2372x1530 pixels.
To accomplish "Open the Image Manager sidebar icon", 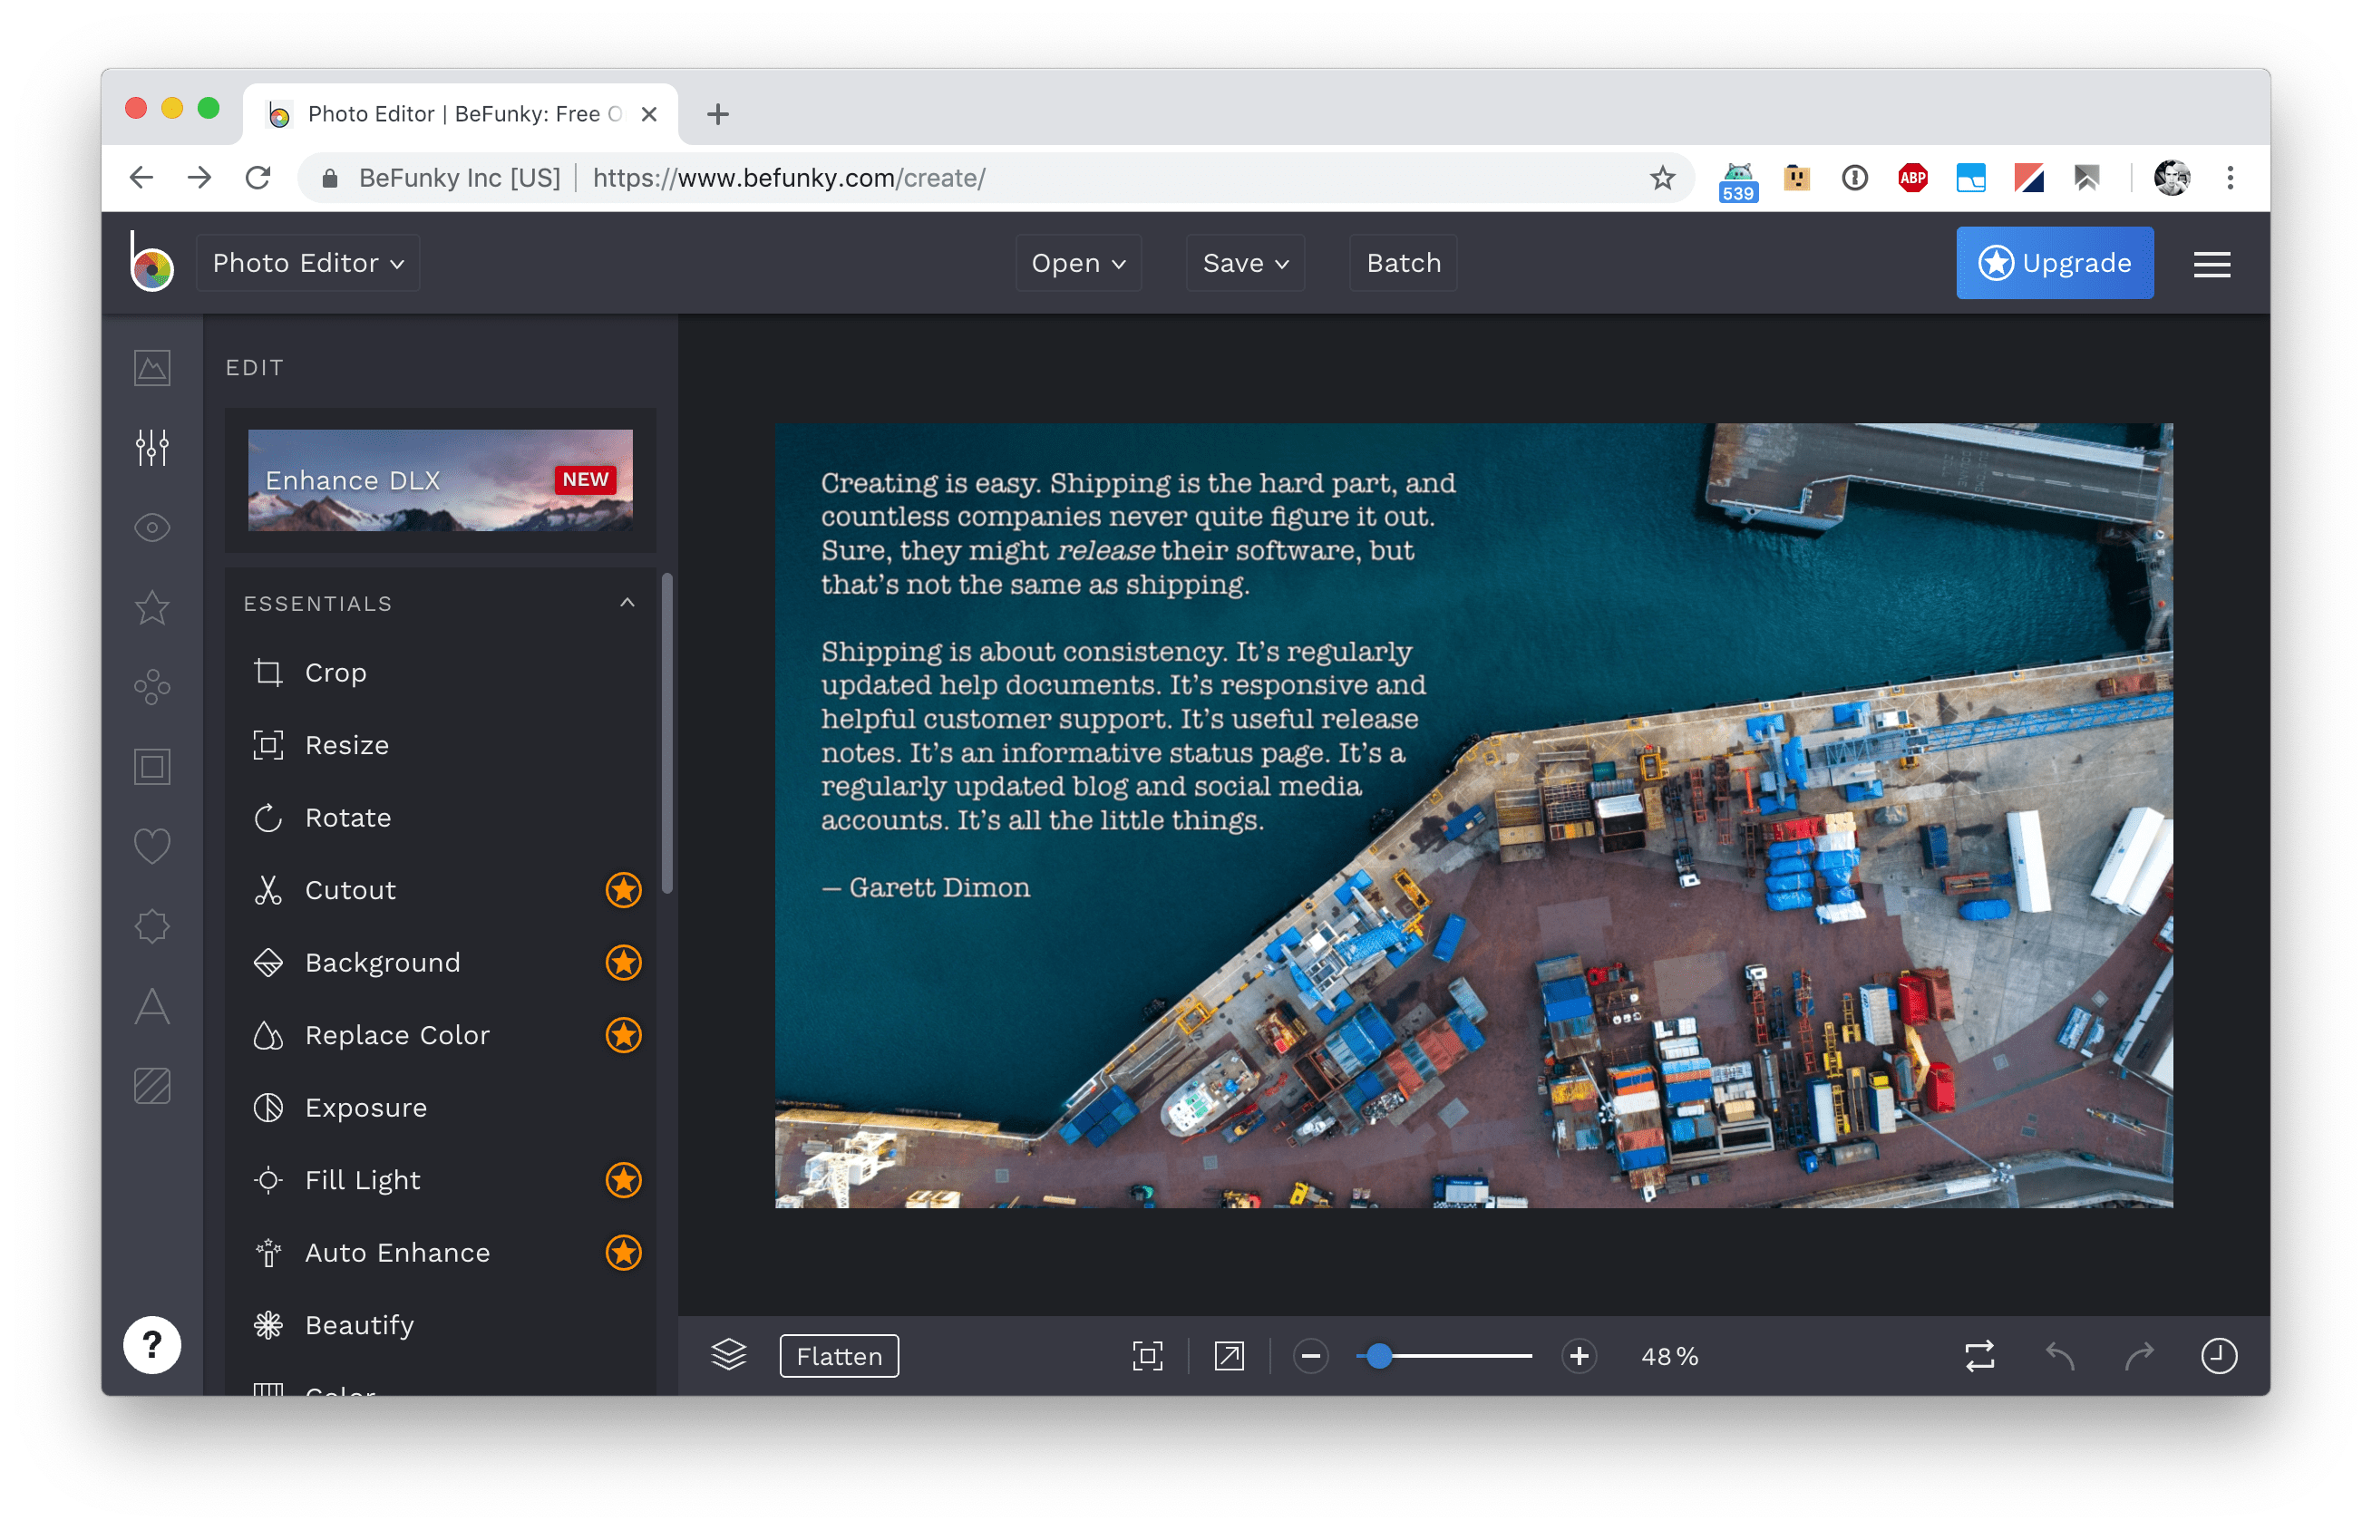I will point(152,368).
